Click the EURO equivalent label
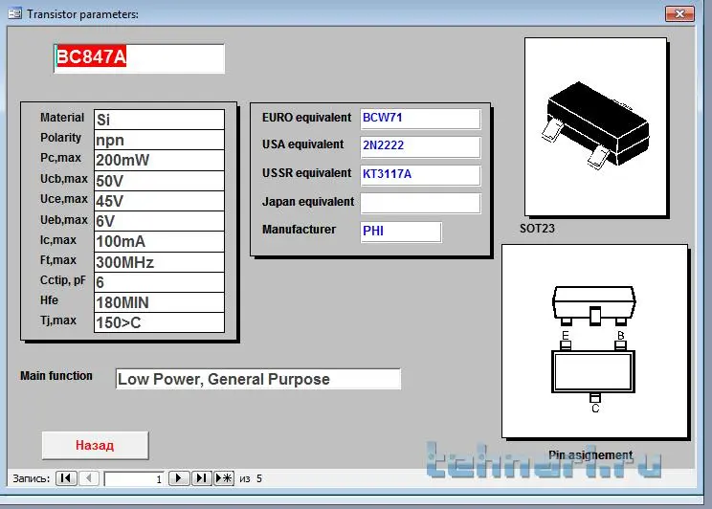Screen dimensions: 712x509 [306, 117]
